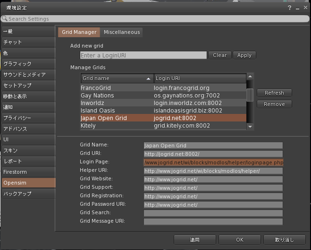Select the Kitely grid
This screenshot has width=311, height=250.
pyautogui.click(x=163, y=126)
